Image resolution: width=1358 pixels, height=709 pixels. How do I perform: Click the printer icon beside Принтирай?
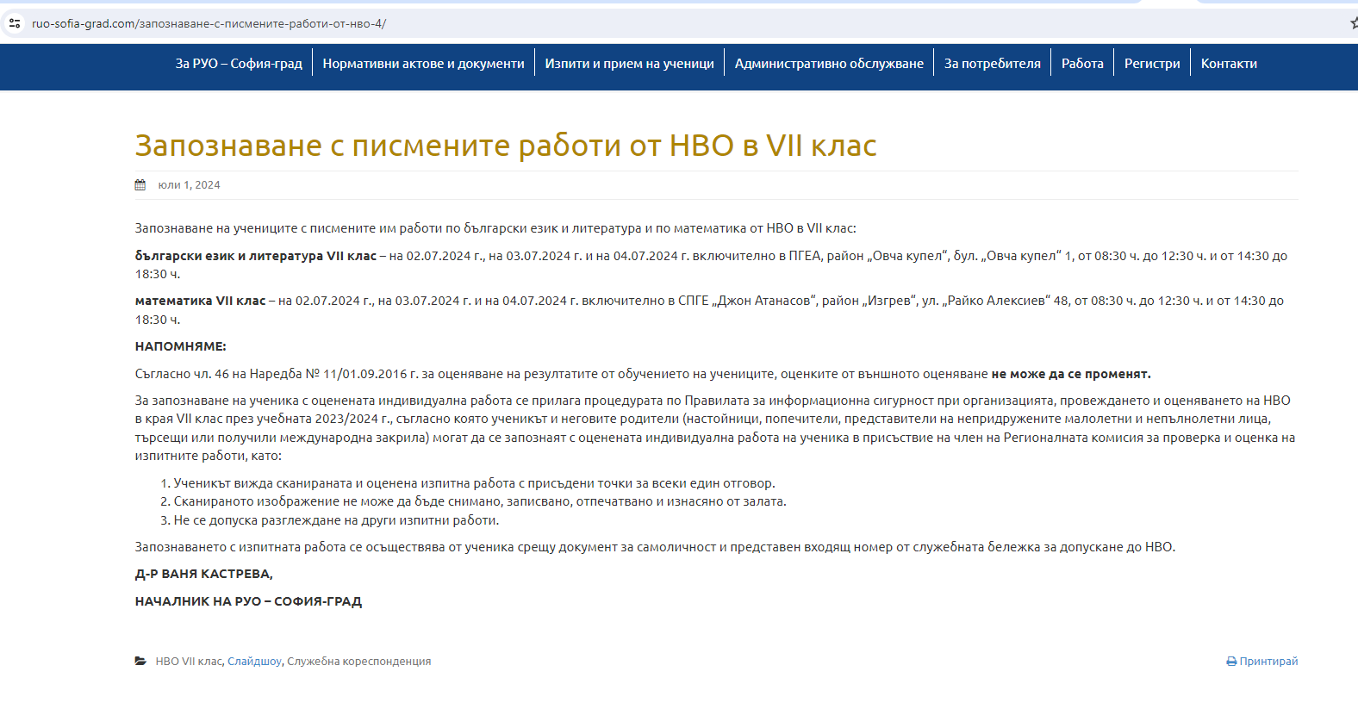1231,662
